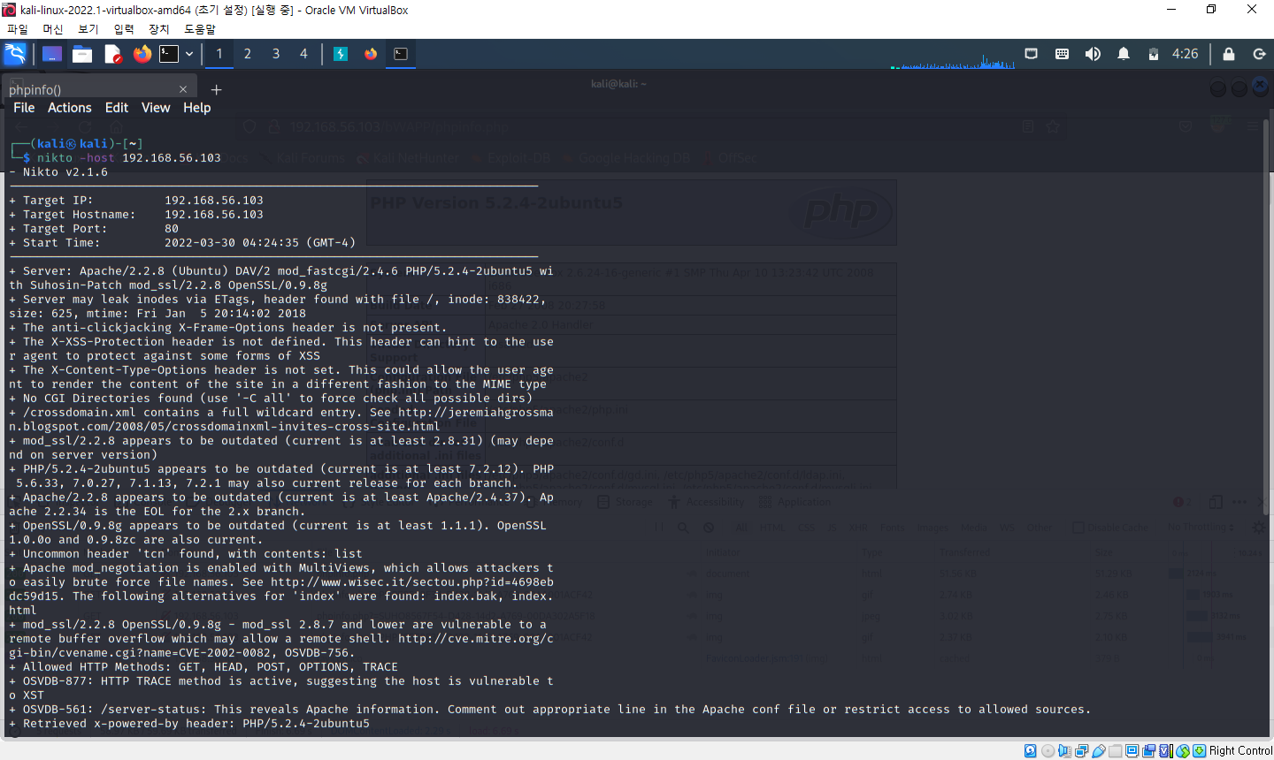Image resolution: width=1274 pixels, height=760 pixels.
Task: Click the Right Control host key label
Action: tap(1240, 751)
